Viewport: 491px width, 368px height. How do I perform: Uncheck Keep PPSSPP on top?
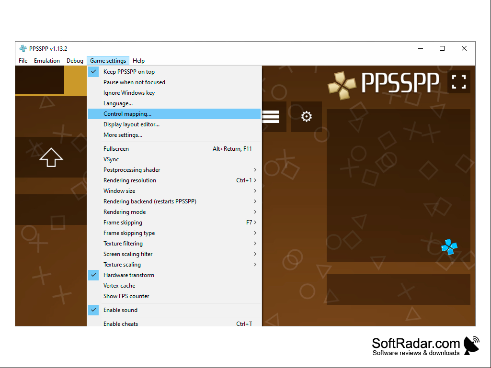(x=174, y=72)
